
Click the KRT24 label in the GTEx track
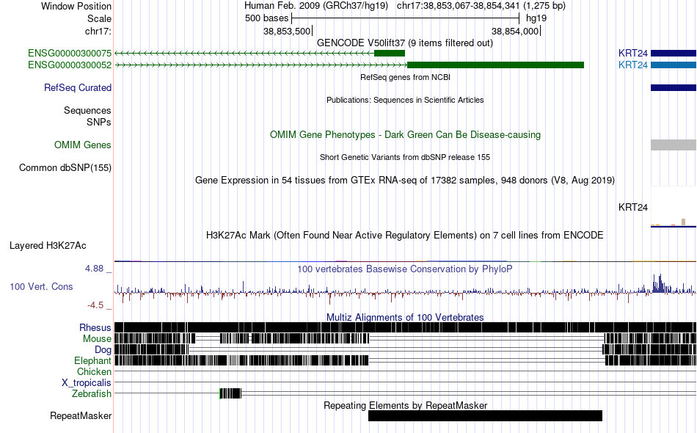[633, 207]
